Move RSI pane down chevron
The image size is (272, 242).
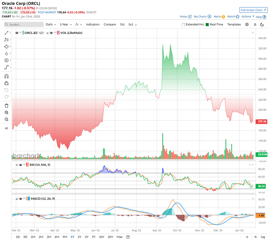coord(253,165)
